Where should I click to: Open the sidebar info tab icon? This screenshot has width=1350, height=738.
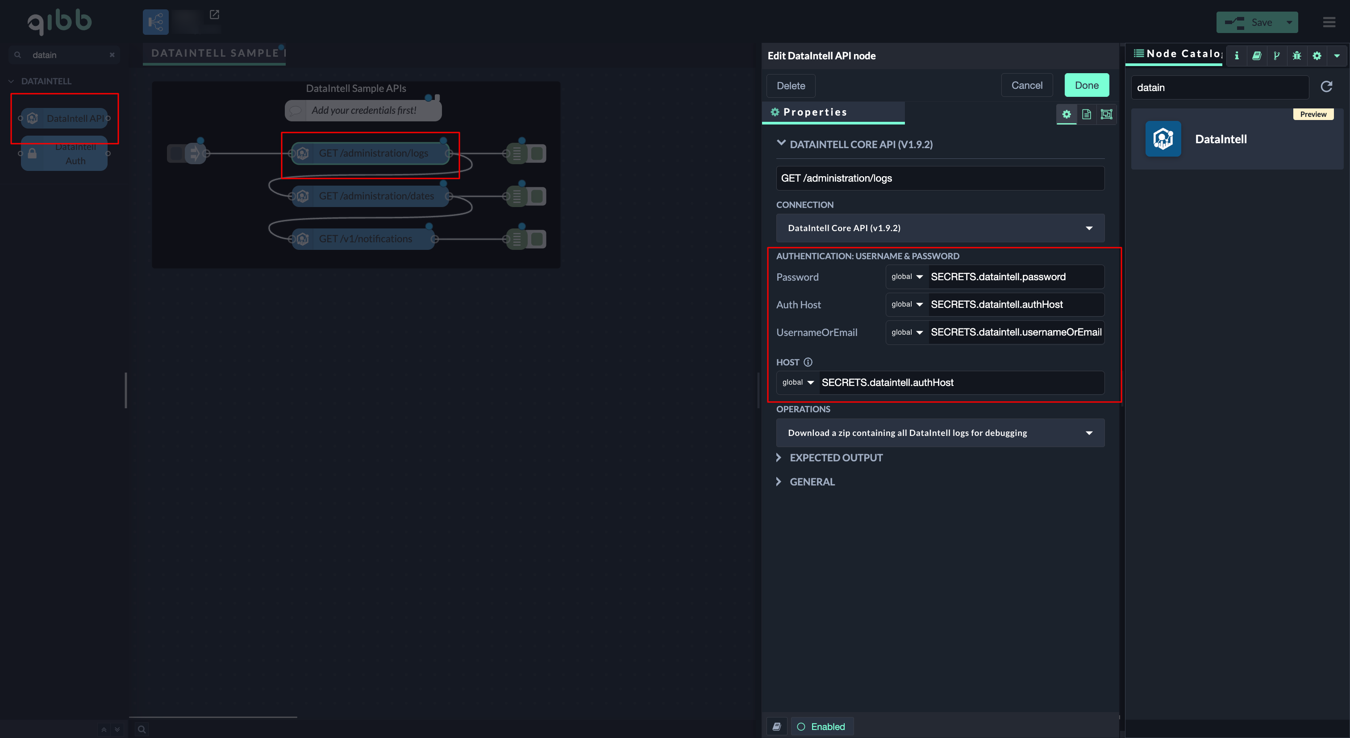tap(1237, 55)
